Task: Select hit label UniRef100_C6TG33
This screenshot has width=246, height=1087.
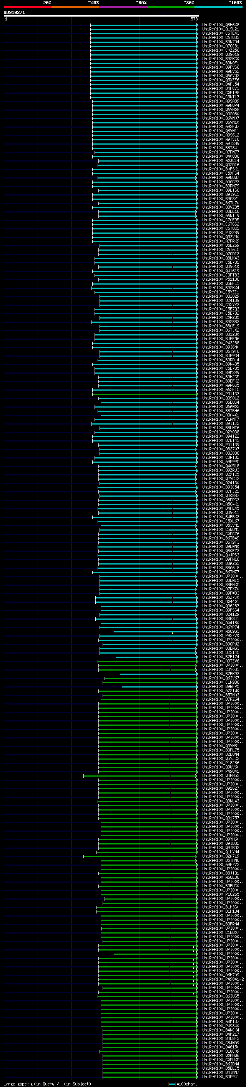Action: pos(220,37)
